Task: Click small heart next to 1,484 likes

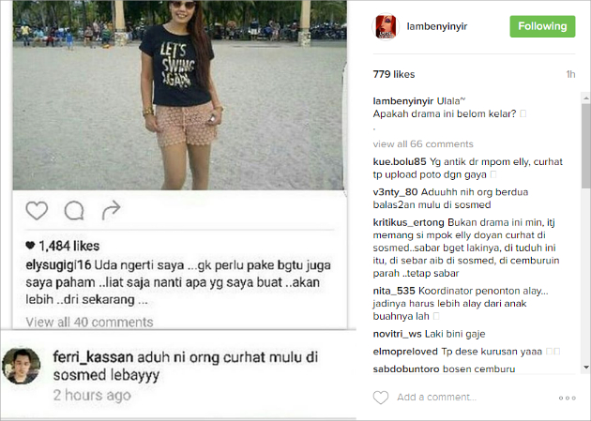Action: tap(30, 246)
